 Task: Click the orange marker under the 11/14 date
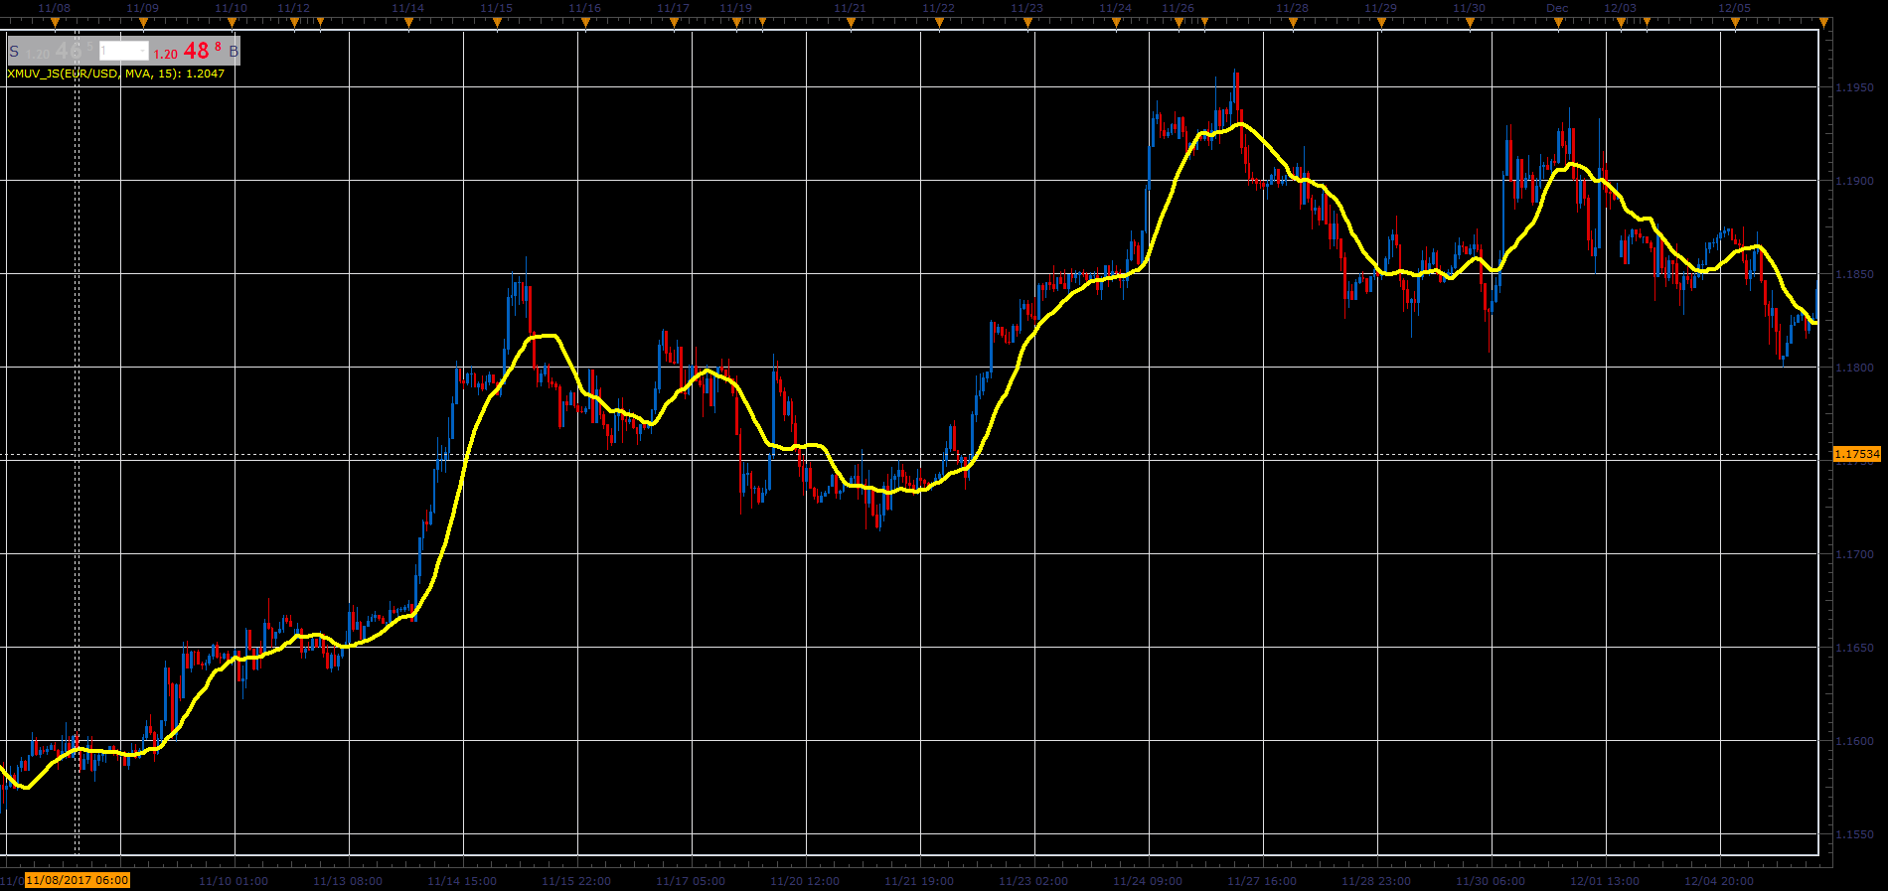pyautogui.click(x=408, y=22)
